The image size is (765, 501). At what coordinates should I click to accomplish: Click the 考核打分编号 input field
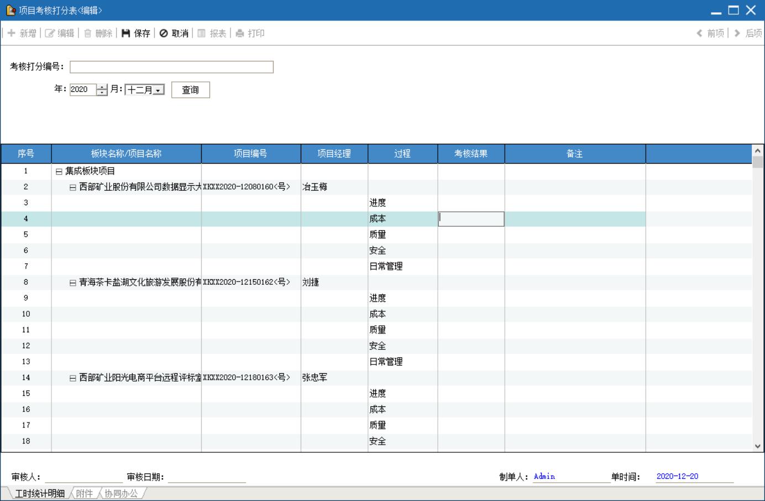[x=171, y=67]
